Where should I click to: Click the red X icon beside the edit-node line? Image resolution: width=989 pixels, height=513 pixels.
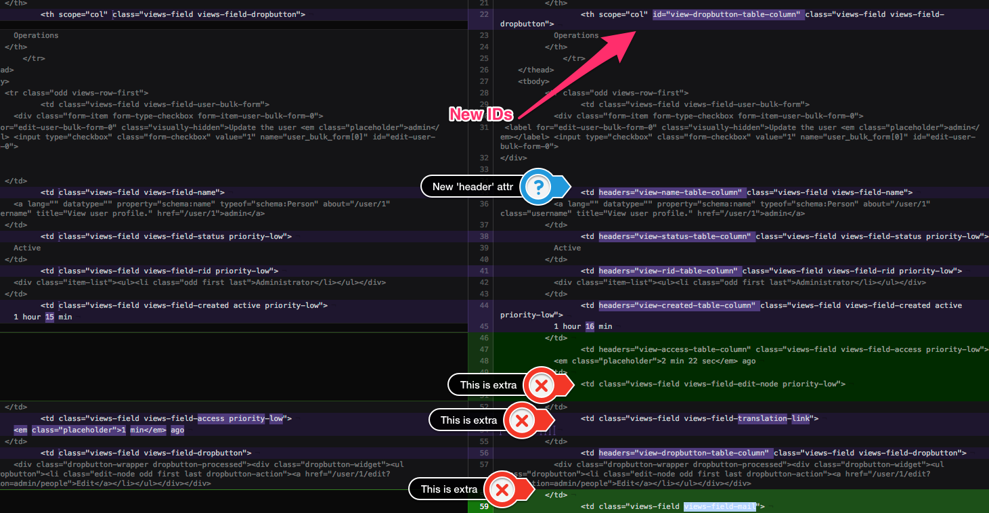click(x=541, y=385)
